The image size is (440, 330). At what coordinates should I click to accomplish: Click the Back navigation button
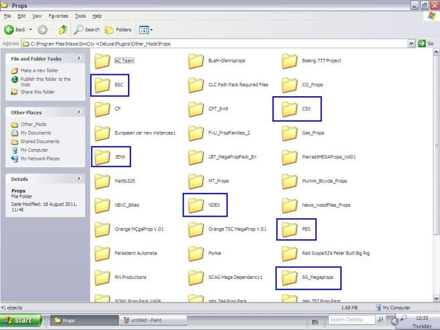pos(15,30)
